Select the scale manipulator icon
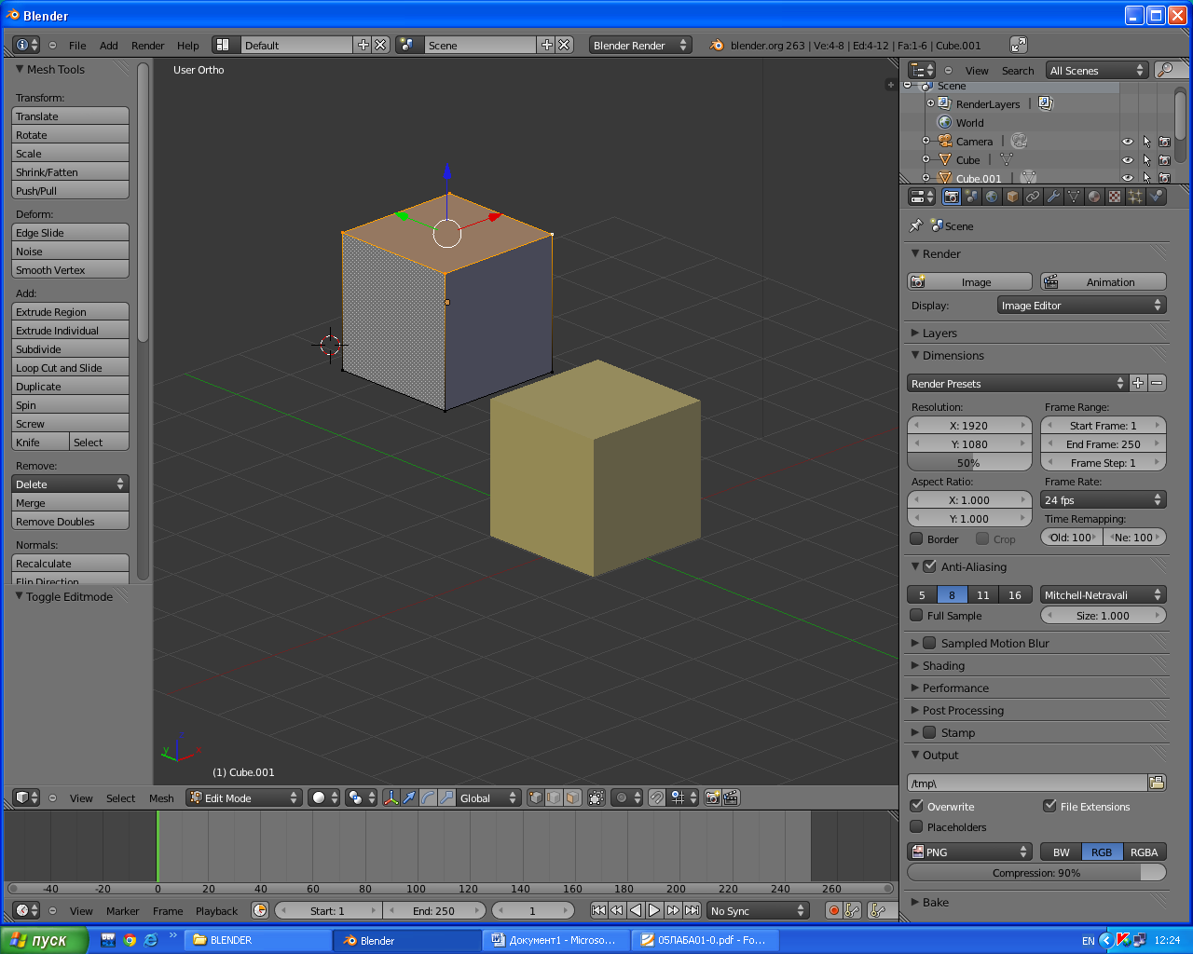 pyautogui.click(x=446, y=797)
